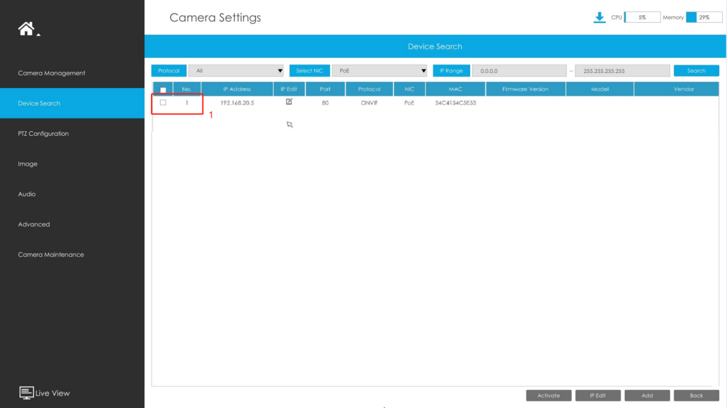The width and height of the screenshot is (727, 408).
Task: Open IP edit icon for 192.168.20.5
Action: coord(289,102)
